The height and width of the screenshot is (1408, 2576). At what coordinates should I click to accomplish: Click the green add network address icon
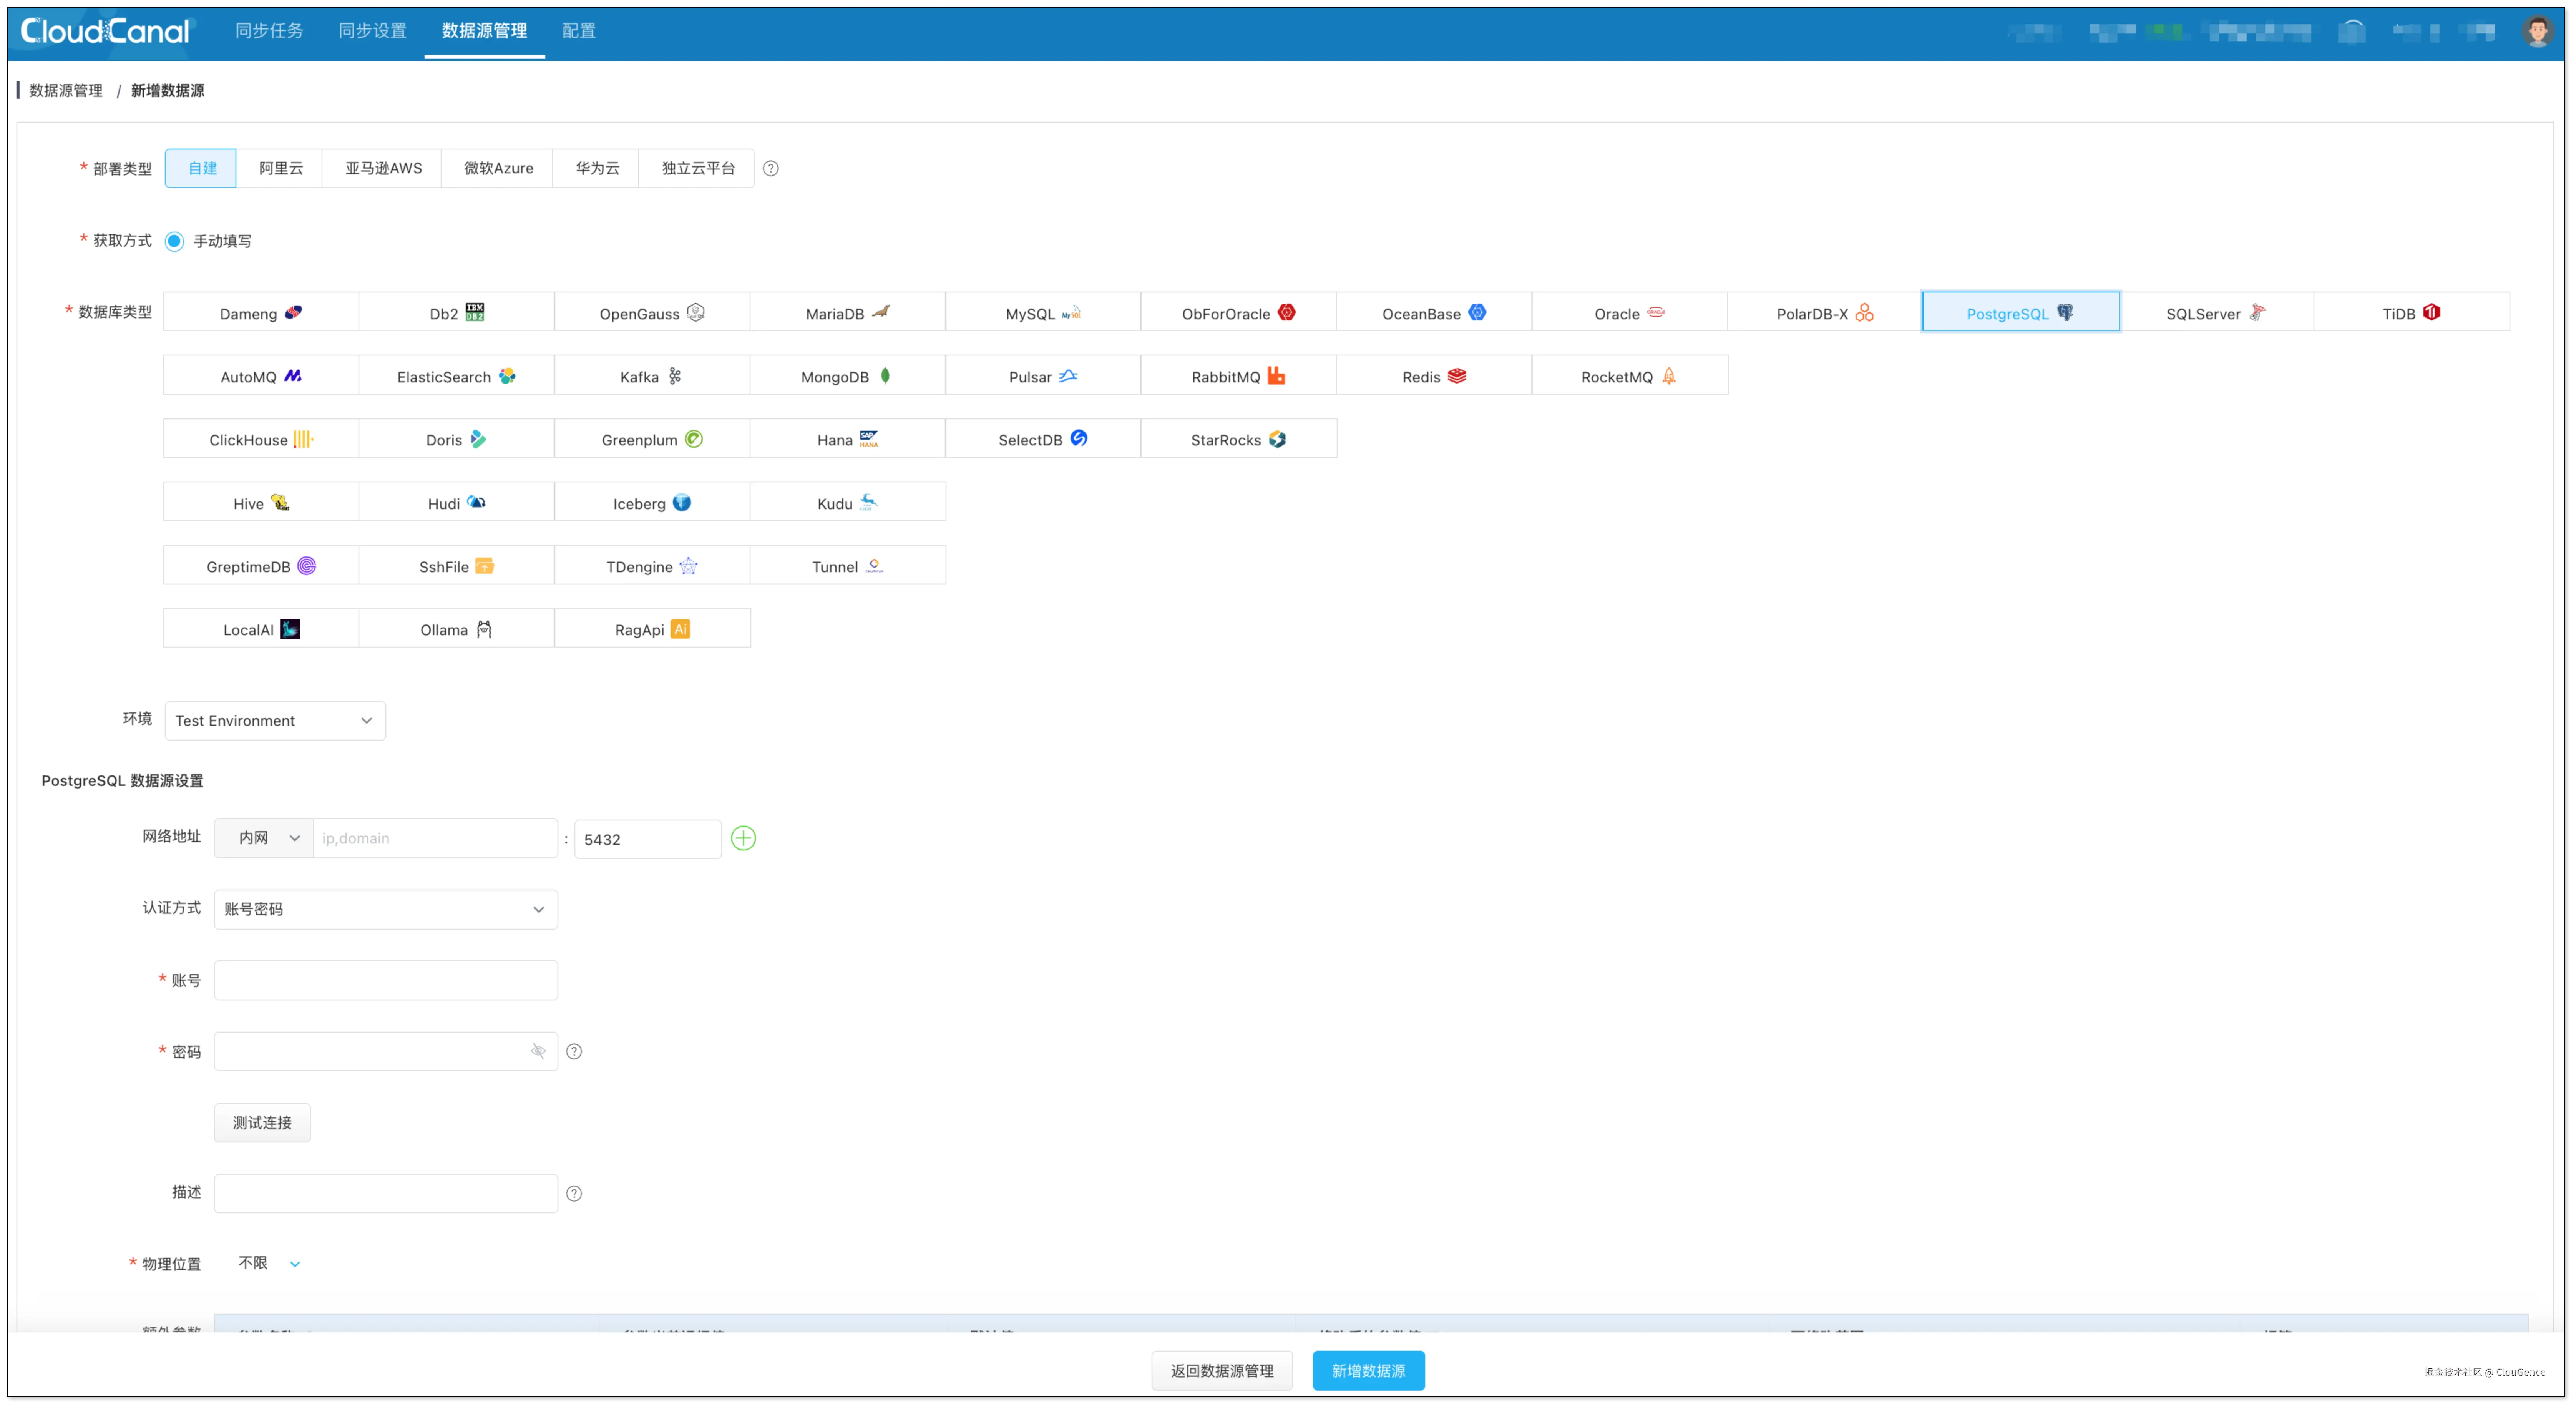click(743, 838)
